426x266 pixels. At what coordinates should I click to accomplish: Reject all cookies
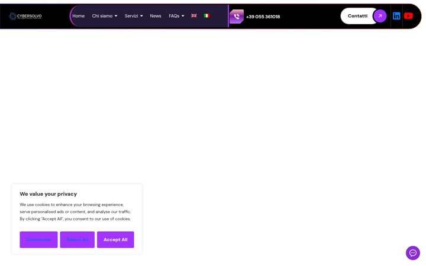point(78,239)
